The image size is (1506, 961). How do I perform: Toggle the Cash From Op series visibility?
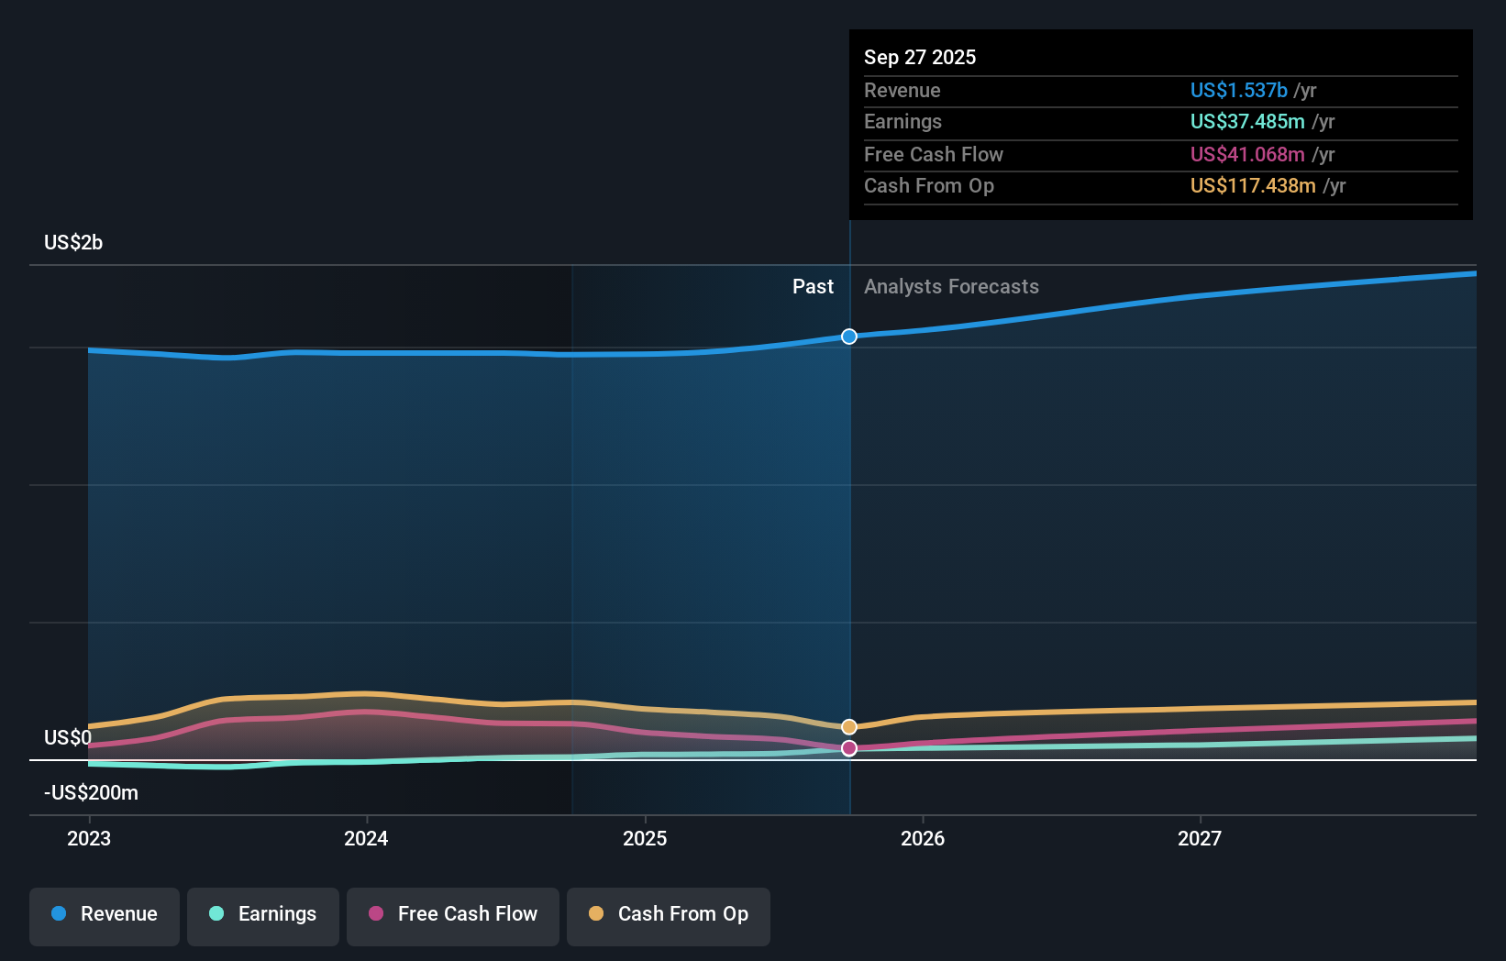point(668,916)
